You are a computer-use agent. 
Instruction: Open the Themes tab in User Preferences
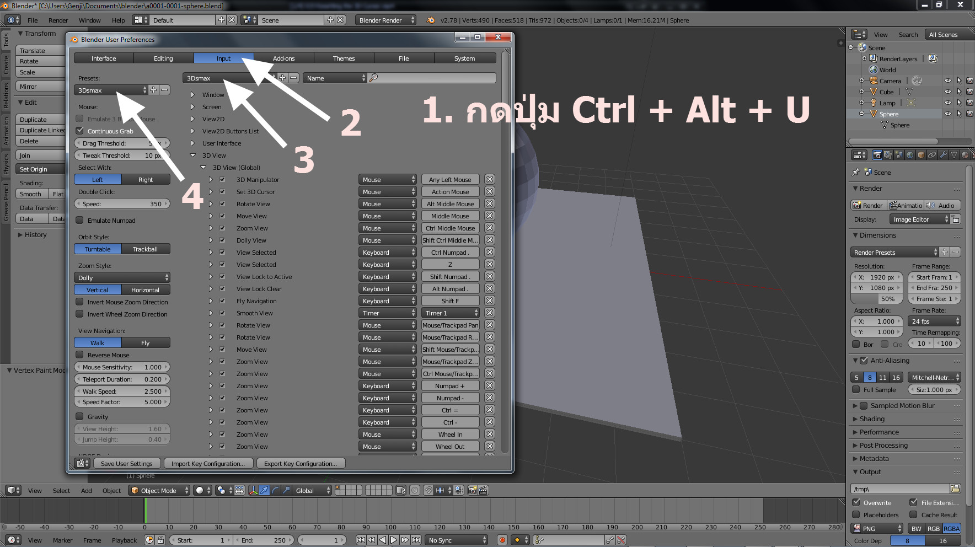344,58
